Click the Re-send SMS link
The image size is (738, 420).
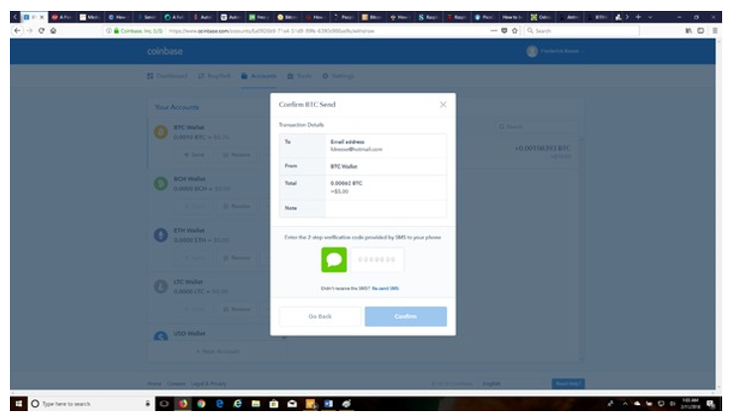[x=386, y=288]
